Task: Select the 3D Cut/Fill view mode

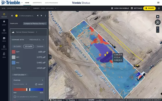Action: (17, 47)
